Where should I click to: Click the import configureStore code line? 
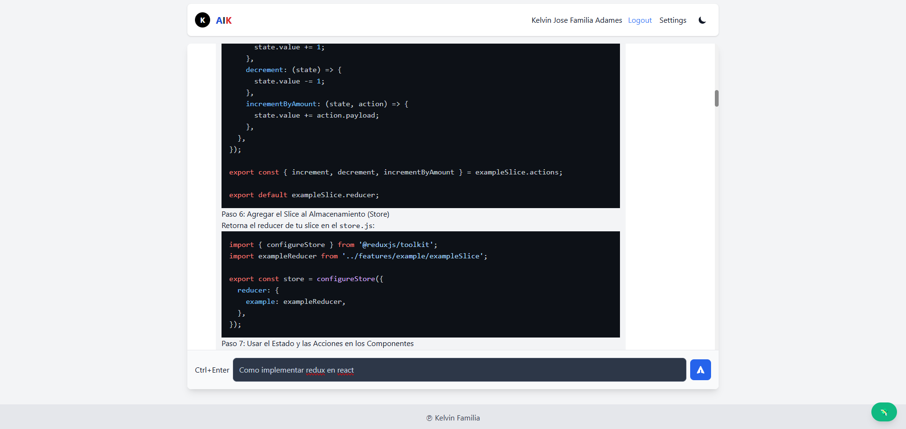click(333, 245)
